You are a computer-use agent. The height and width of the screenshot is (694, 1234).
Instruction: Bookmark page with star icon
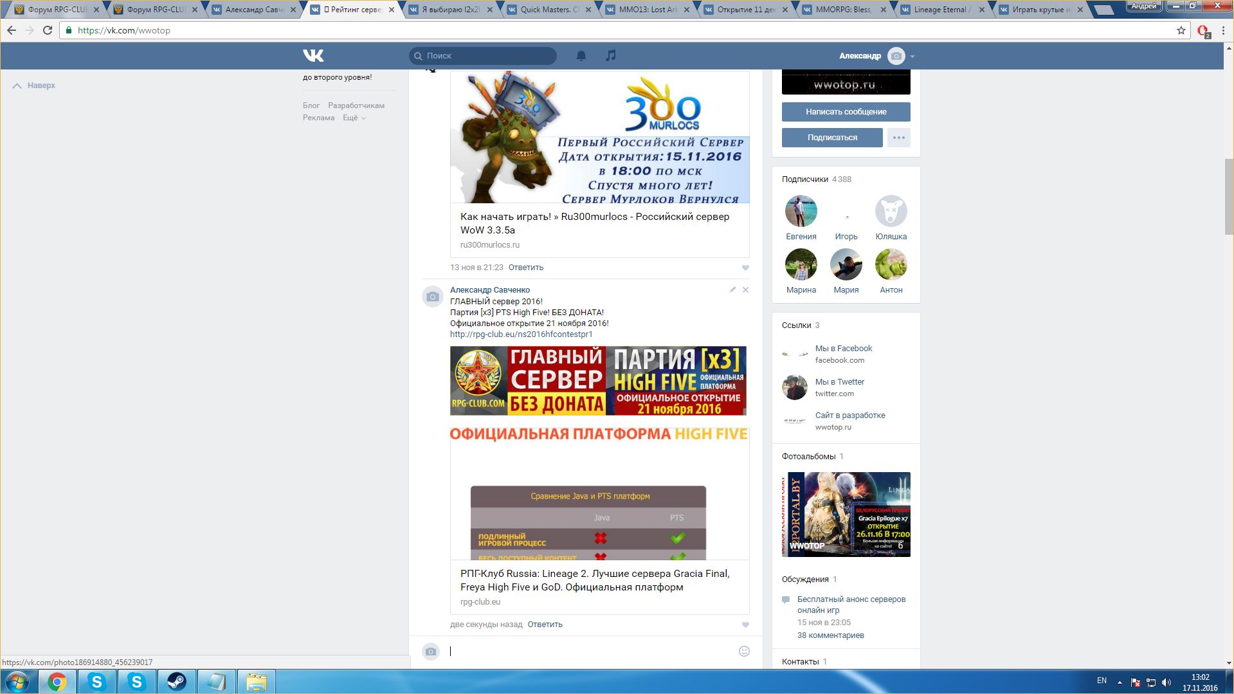(x=1181, y=30)
